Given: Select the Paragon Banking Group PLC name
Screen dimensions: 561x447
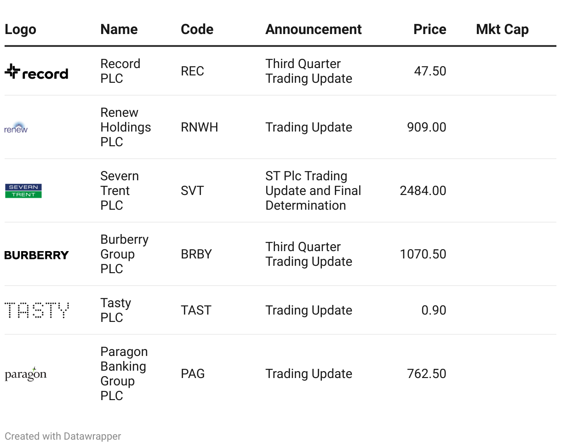Looking at the screenshot, I should [124, 374].
